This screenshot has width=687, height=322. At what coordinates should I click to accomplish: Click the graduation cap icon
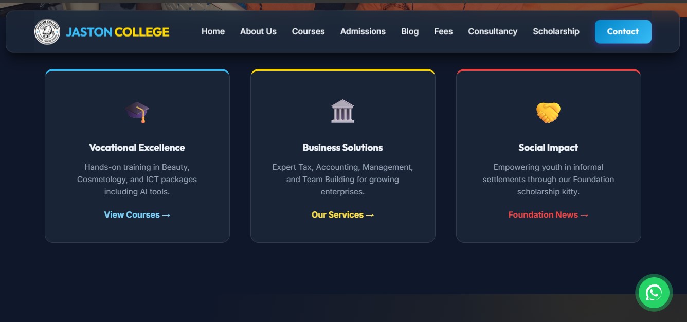(x=137, y=112)
